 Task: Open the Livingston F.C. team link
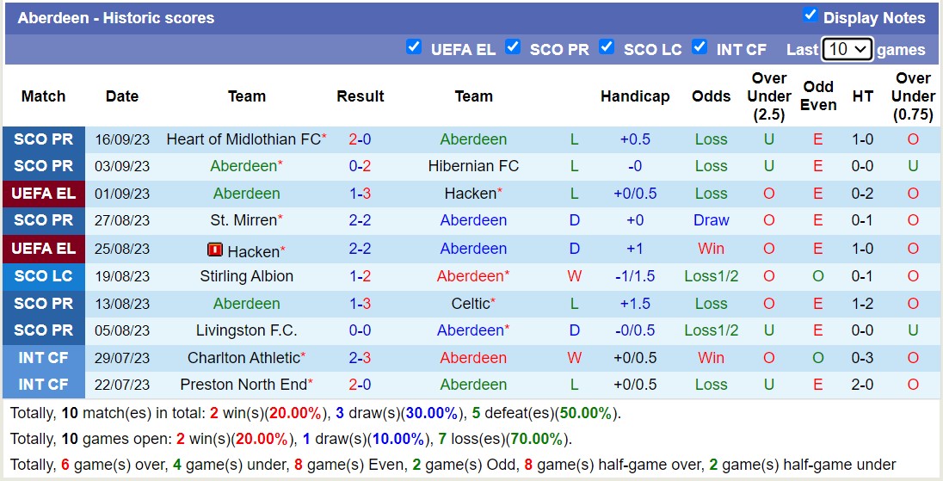247,330
